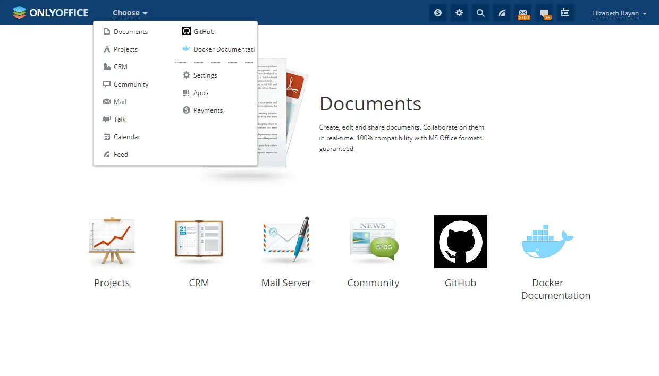Select Mail from the Choose menu
The width and height of the screenshot is (659, 376).
[115, 102]
